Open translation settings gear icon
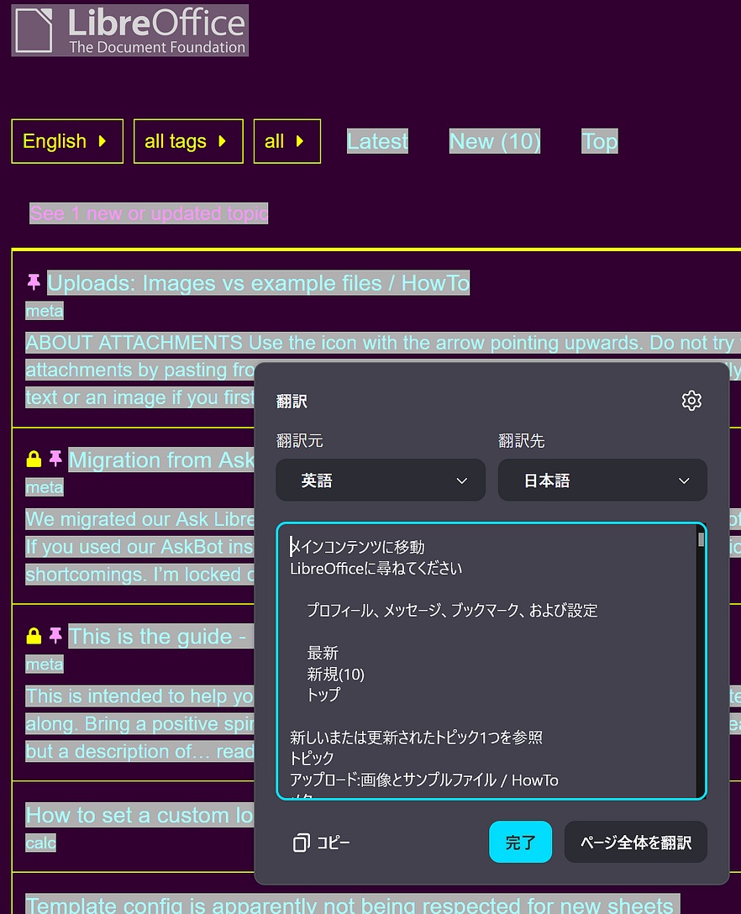The image size is (741, 914). (x=691, y=401)
